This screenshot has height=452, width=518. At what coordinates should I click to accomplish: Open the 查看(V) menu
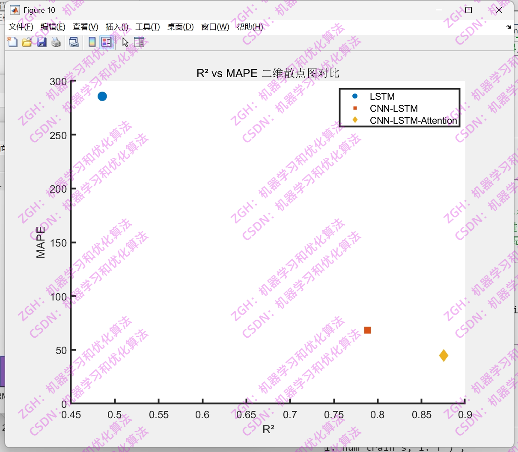click(x=85, y=27)
